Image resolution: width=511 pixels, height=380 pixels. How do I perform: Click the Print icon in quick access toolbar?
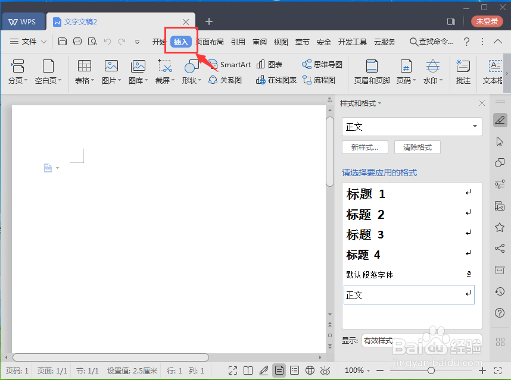click(x=77, y=41)
